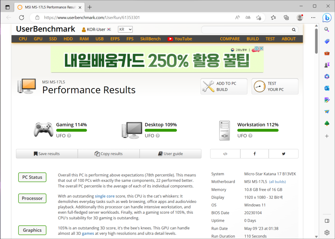The height and width of the screenshot is (239, 335).
Task: Open sidebar settings gear icon
Action: coord(327,232)
